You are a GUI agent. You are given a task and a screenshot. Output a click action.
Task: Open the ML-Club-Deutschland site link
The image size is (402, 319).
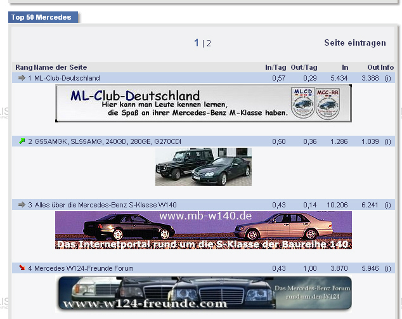(67, 78)
